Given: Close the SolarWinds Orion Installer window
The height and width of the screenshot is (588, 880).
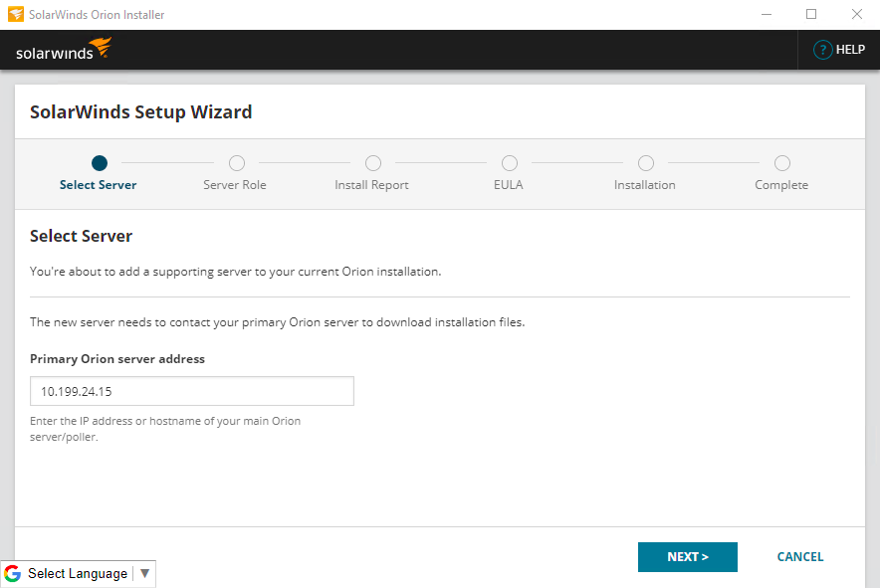Looking at the screenshot, I should pyautogui.click(x=856, y=15).
